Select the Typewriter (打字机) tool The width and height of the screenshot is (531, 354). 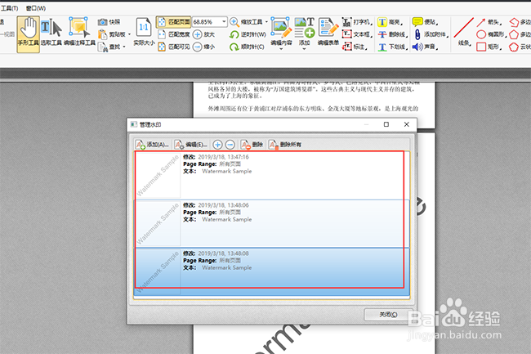[x=357, y=22]
